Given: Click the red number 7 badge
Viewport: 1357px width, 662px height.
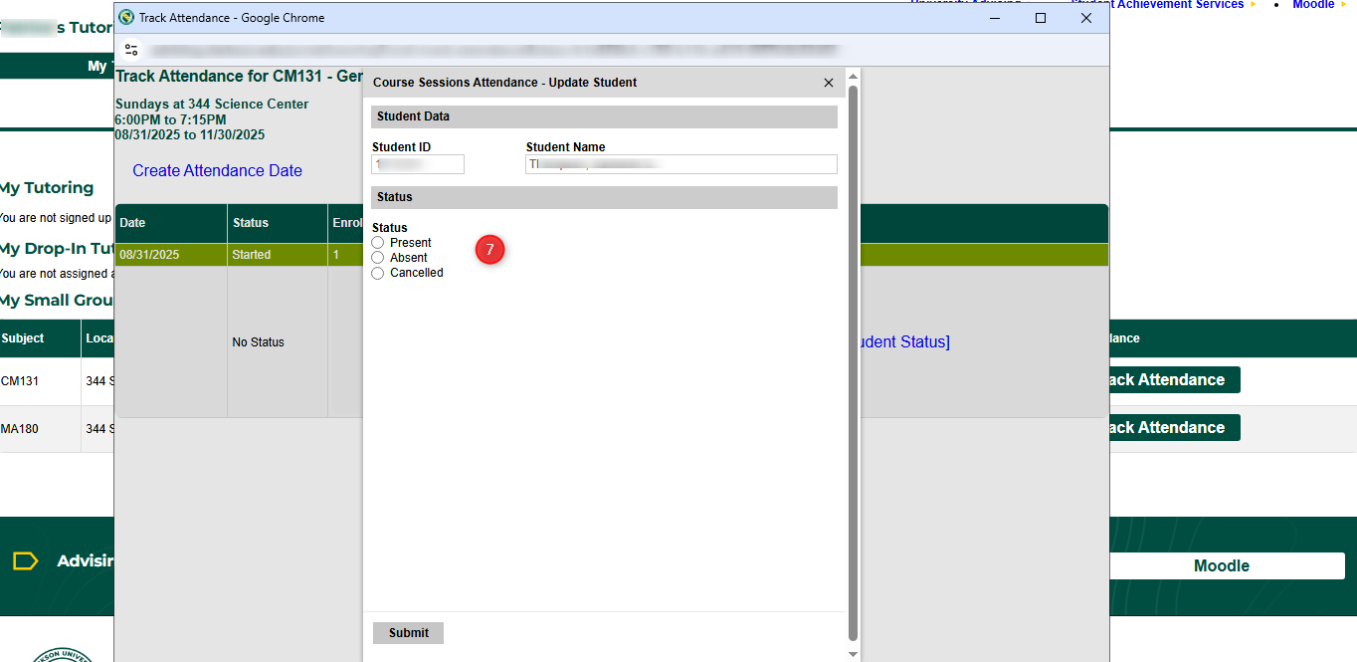Looking at the screenshot, I should pos(489,250).
